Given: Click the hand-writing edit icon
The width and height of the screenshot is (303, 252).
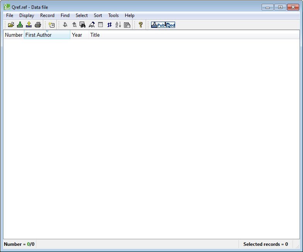Looking at the screenshot, I should tap(92, 25).
